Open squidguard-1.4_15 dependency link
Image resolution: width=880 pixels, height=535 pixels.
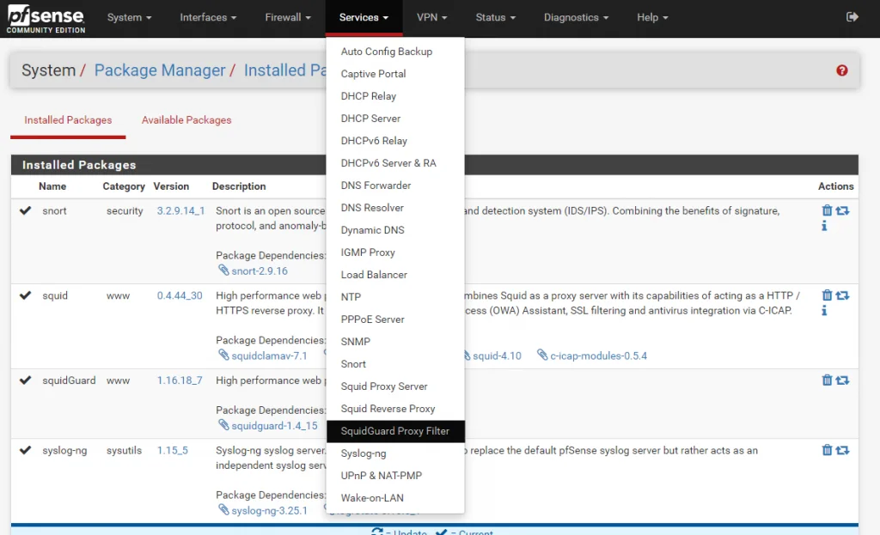[x=274, y=426]
